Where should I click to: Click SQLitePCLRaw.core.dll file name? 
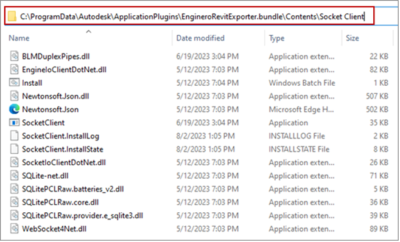60,202
